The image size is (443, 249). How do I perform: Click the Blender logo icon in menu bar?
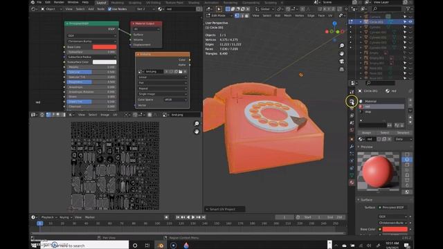[x=33, y=2]
